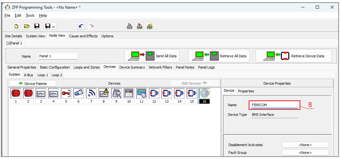340x159 pixels.
Task: Select the wireless signal device 7
Action: 91,93
